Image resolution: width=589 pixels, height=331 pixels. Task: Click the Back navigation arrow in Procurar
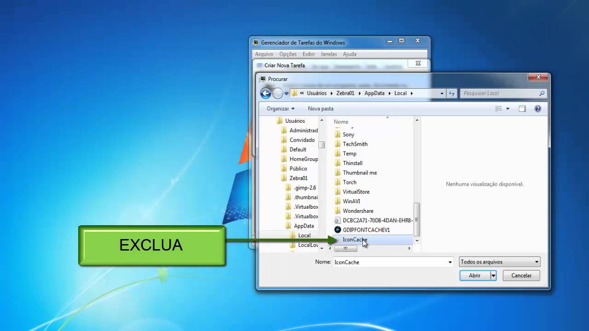[x=266, y=93]
